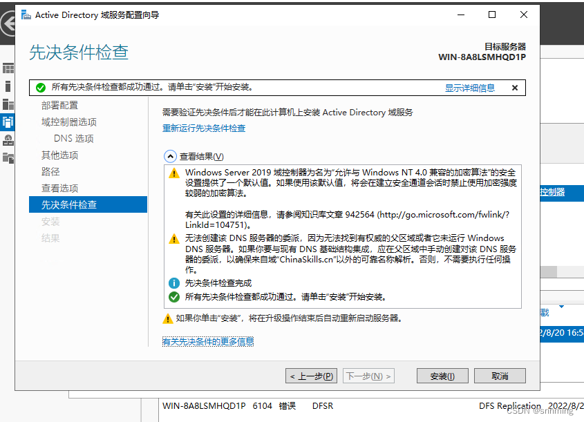Click warning icon beside automatic restart note
The image size is (584, 422).
click(168, 318)
